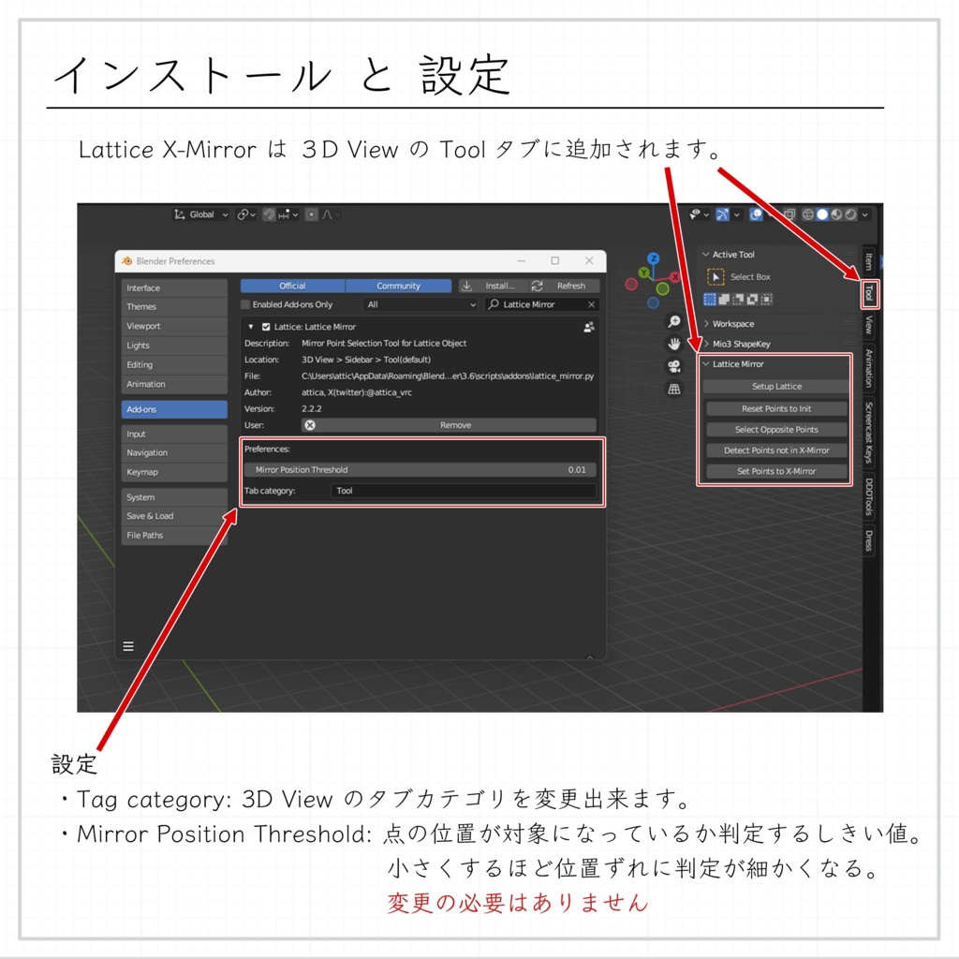This screenshot has height=959, width=959.
Task: Switch to the Tool tab in sidebar
Action: 869,293
